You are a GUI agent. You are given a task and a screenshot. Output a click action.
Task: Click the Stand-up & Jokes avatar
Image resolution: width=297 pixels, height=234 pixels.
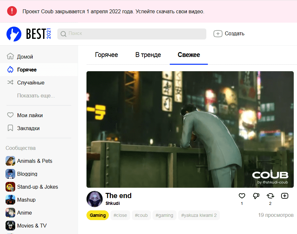(10, 187)
